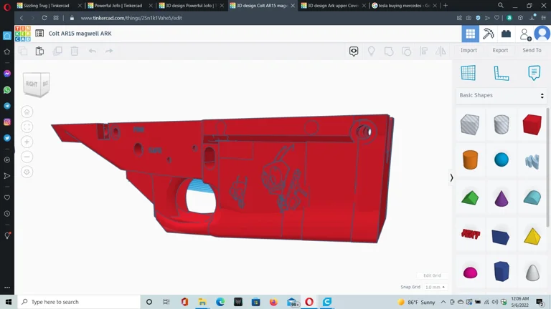Open Snap Grid 1.0 mm dropdown
The height and width of the screenshot is (309, 551).
click(434, 287)
